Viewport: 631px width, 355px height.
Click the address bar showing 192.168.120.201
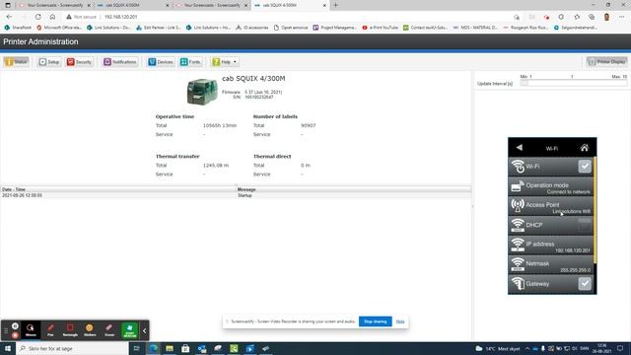coord(120,17)
